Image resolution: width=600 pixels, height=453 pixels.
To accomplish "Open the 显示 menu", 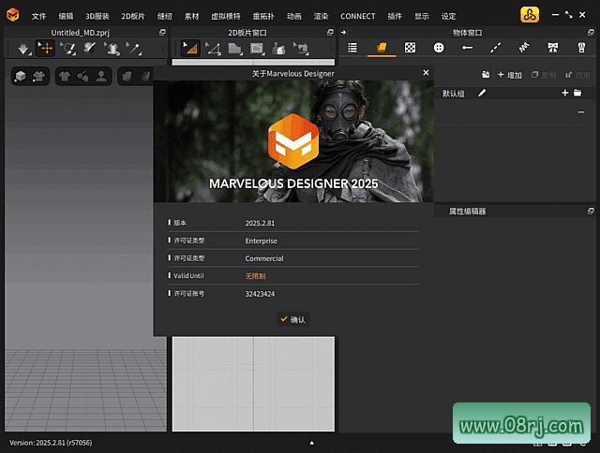I will 422,16.
